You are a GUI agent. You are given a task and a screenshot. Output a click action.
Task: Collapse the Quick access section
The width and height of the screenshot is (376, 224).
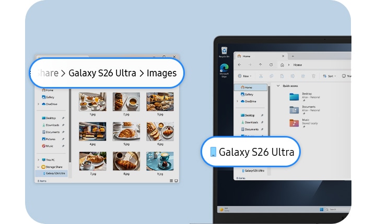(278, 85)
